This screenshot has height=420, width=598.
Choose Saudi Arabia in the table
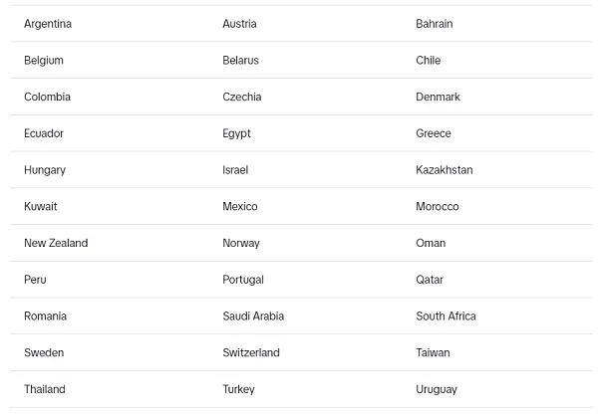[x=253, y=316]
